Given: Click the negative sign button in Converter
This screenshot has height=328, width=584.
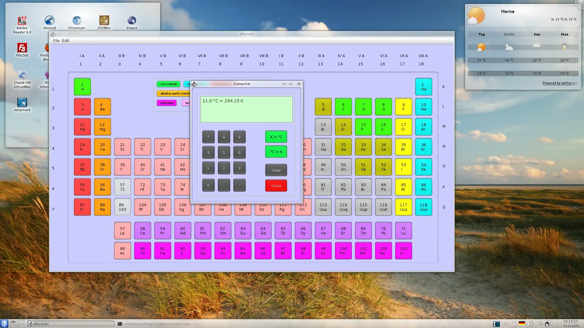Looking at the screenshot, I should pos(239,185).
